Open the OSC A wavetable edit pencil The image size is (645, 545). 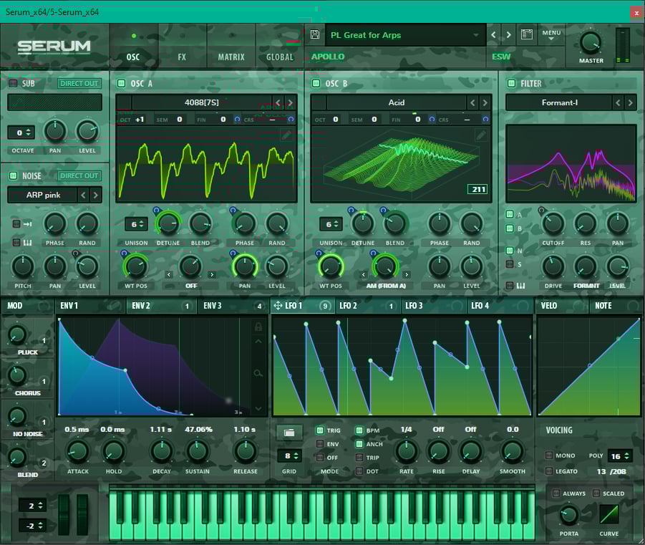[287, 134]
